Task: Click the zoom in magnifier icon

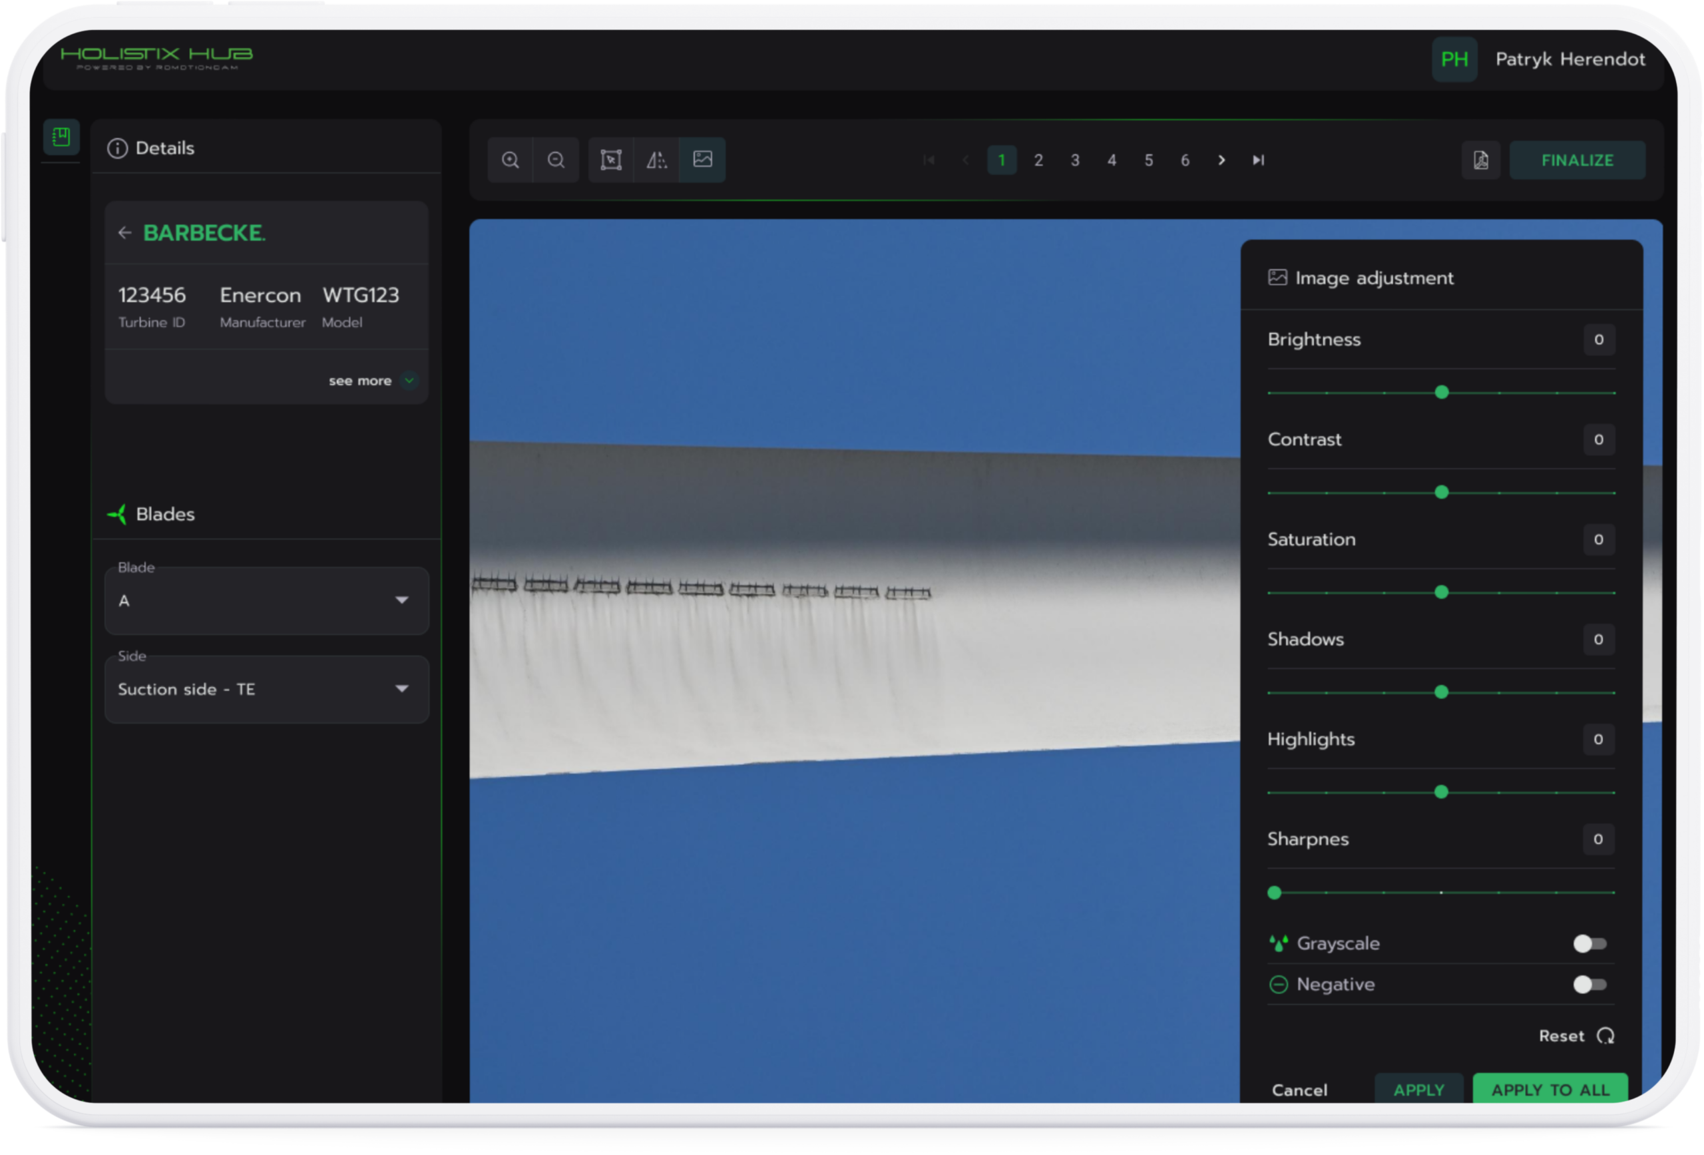Action: (x=511, y=160)
